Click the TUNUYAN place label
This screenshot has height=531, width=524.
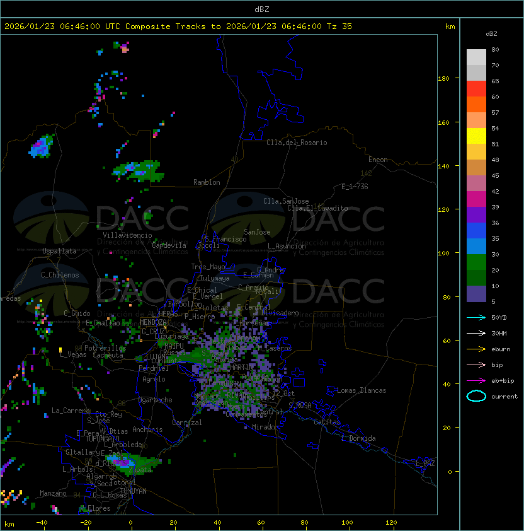134,491
